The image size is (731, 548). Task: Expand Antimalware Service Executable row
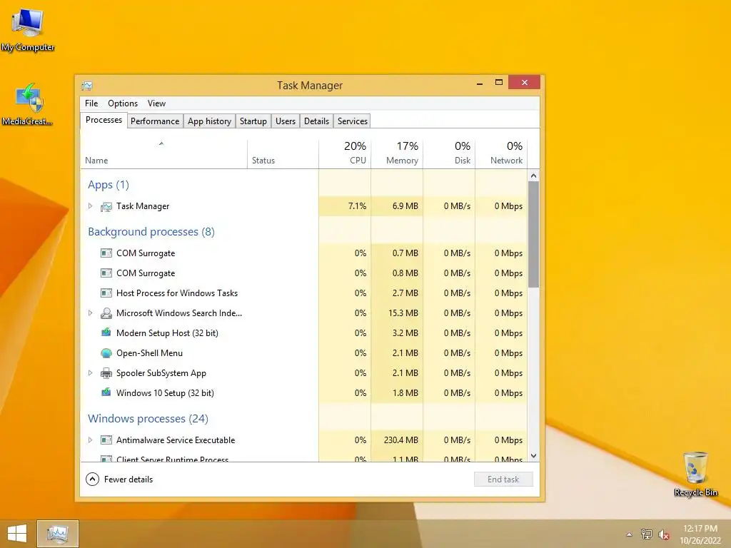click(x=91, y=440)
